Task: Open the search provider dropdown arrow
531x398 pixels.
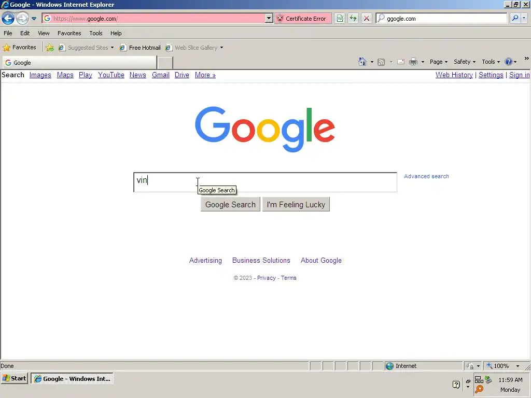Action: (x=524, y=18)
